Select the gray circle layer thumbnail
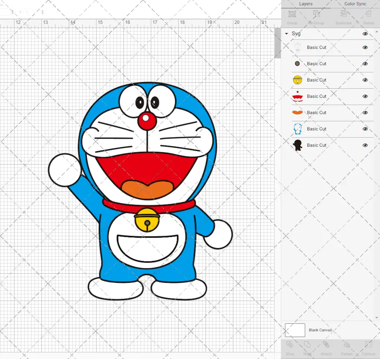 (298, 64)
